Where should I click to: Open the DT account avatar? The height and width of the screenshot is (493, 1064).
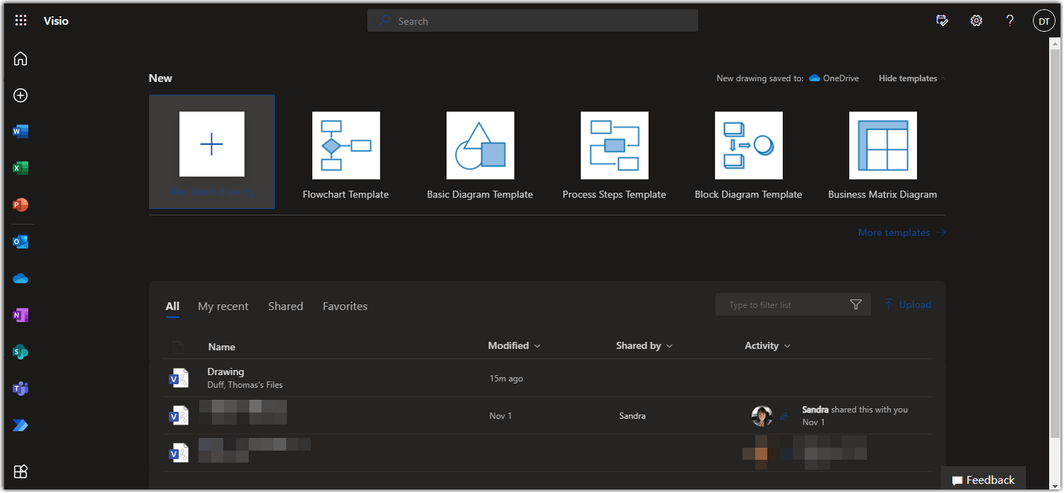(x=1044, y=20)
